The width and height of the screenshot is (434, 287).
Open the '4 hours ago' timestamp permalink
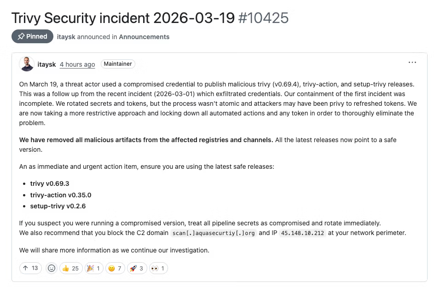click(77, 64)
